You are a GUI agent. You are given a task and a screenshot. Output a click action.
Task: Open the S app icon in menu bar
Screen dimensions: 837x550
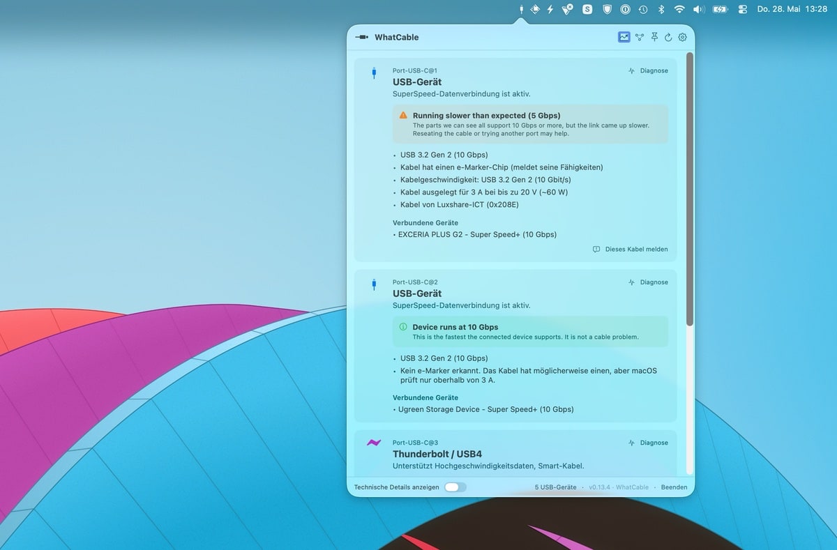588,9
